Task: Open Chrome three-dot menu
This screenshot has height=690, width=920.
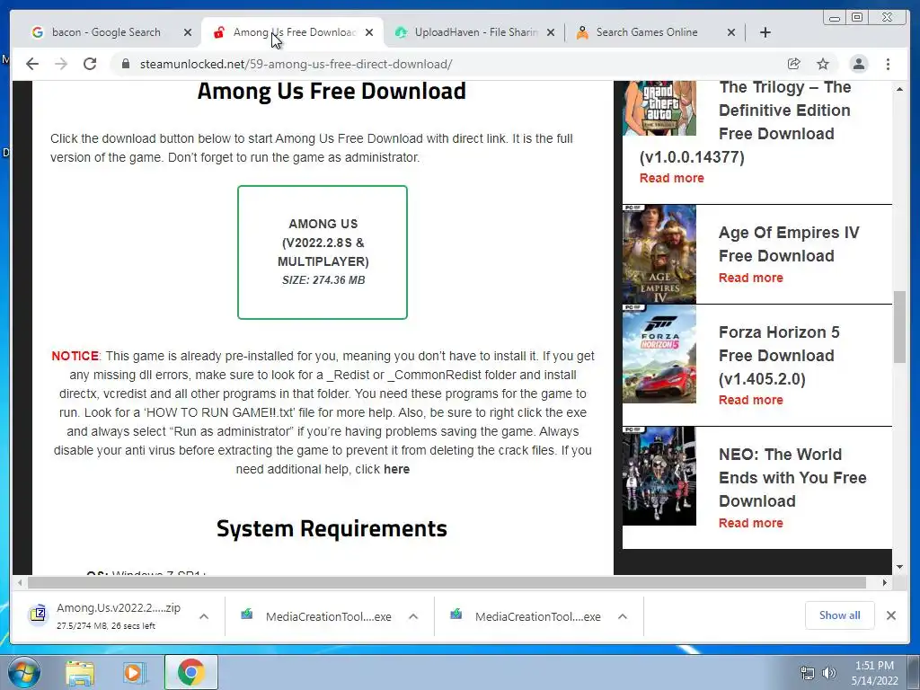Action: point(888,64)
